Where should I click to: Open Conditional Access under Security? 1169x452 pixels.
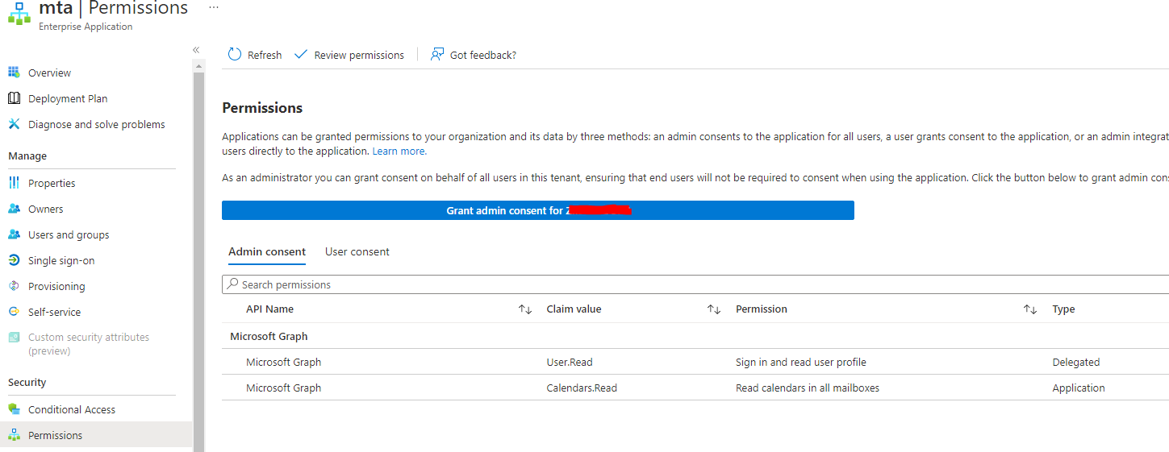pos(72,409)
